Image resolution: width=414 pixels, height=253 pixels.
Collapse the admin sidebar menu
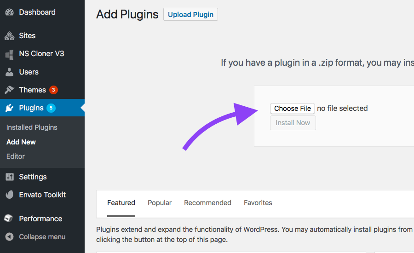(x=35, y=236)
